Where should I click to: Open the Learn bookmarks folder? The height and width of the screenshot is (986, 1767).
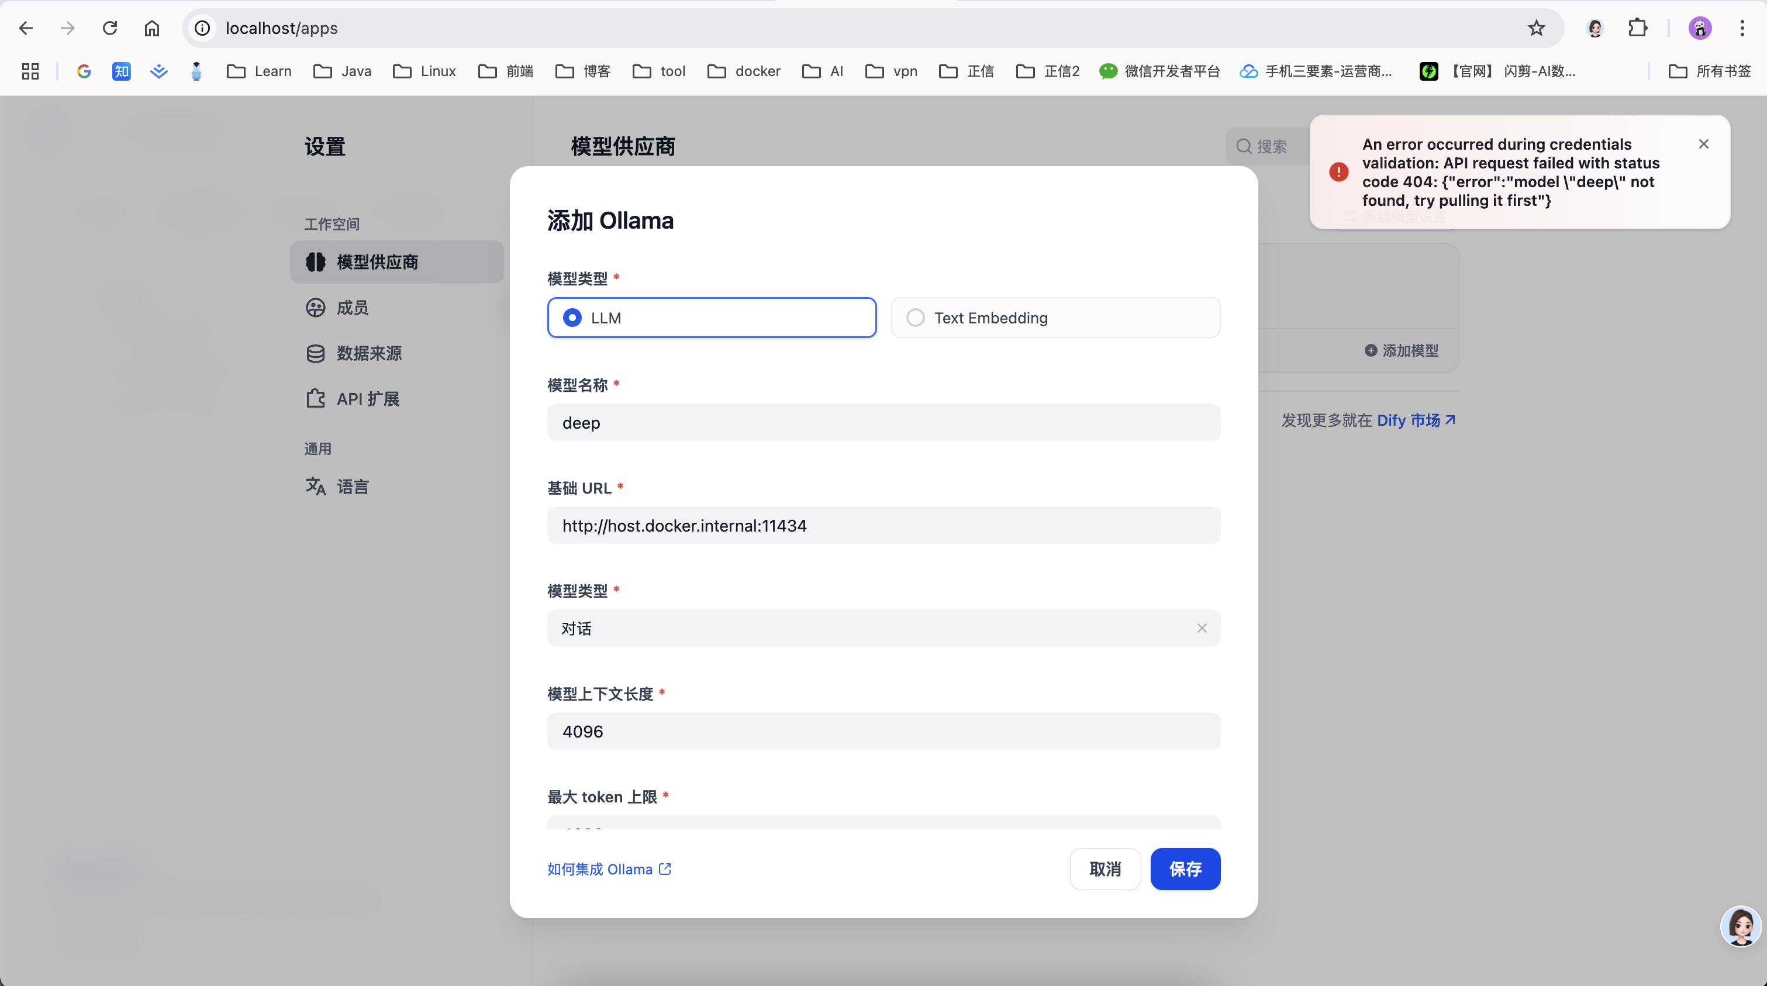click(x=259, y=71)
